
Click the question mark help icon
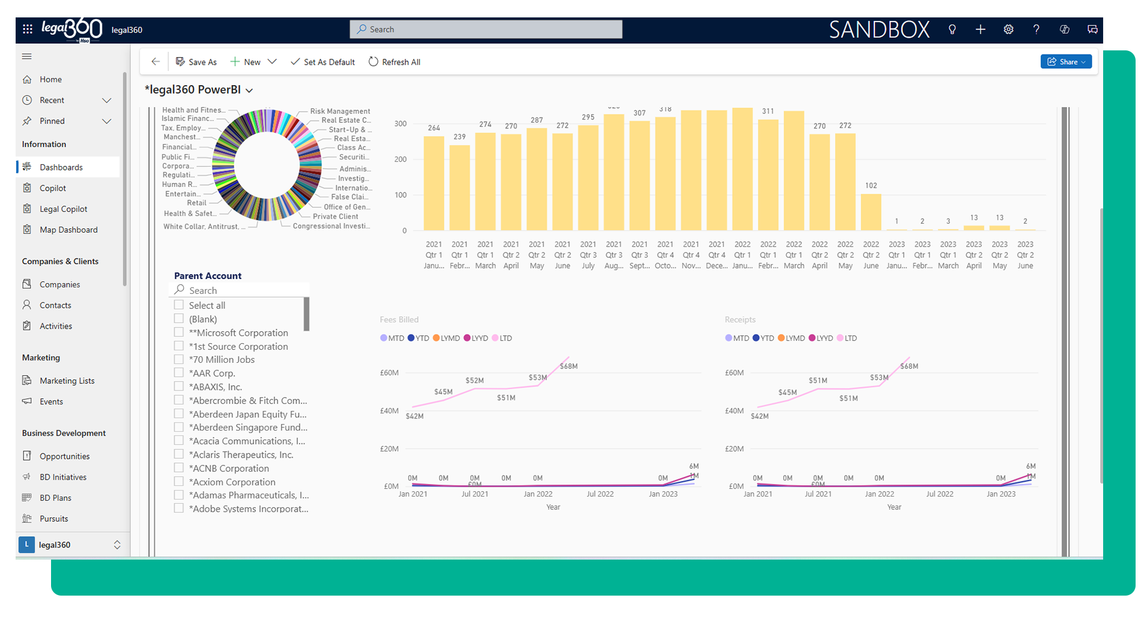tap(1036, 29)
